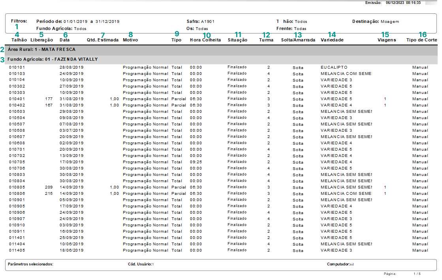Select talhão code 010303
The width and height of the screenshot is (442, 280).
point(17,93)
